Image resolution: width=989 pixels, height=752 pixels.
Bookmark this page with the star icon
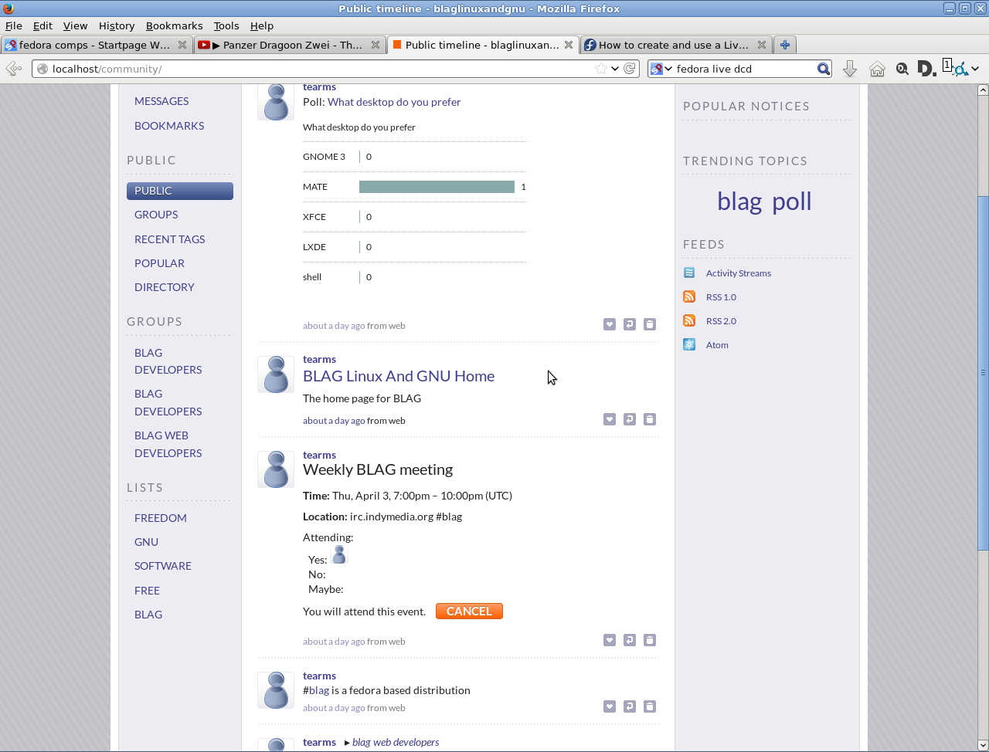point(601,69)
